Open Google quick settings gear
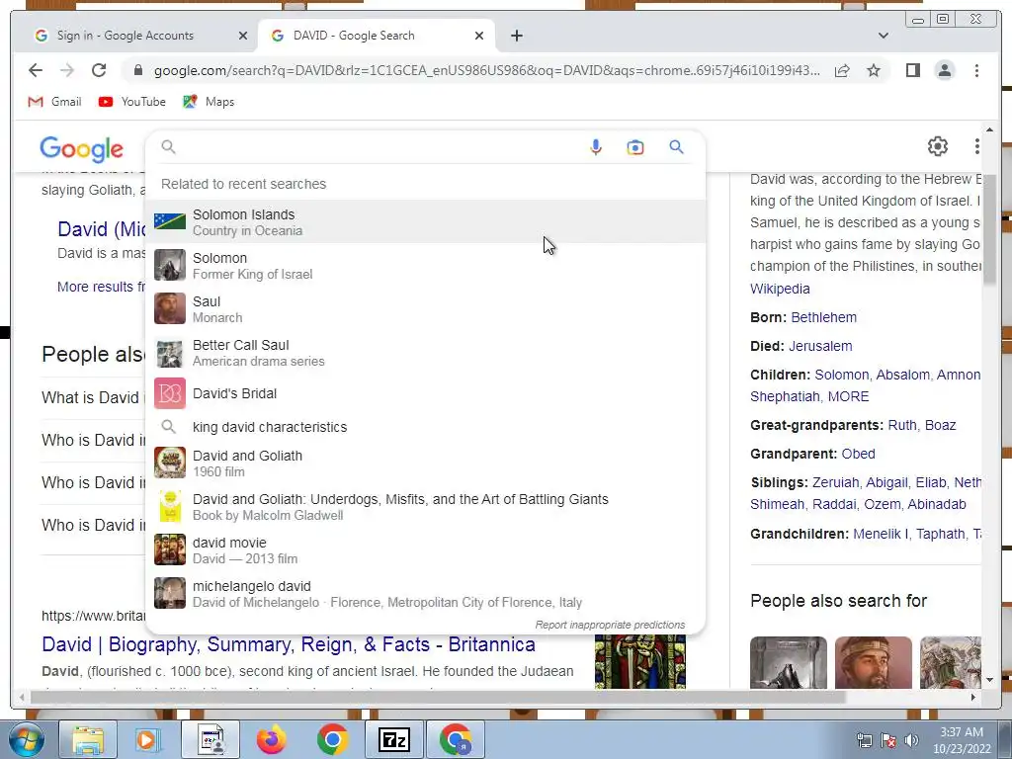Viewport: 1012px width, 759px height. pos(937,146)
